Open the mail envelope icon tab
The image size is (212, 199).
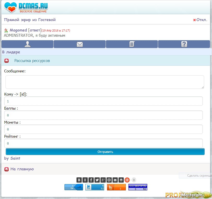tap(80, 44)
